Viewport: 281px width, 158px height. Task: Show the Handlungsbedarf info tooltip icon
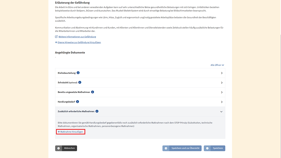tap(78, 102)
